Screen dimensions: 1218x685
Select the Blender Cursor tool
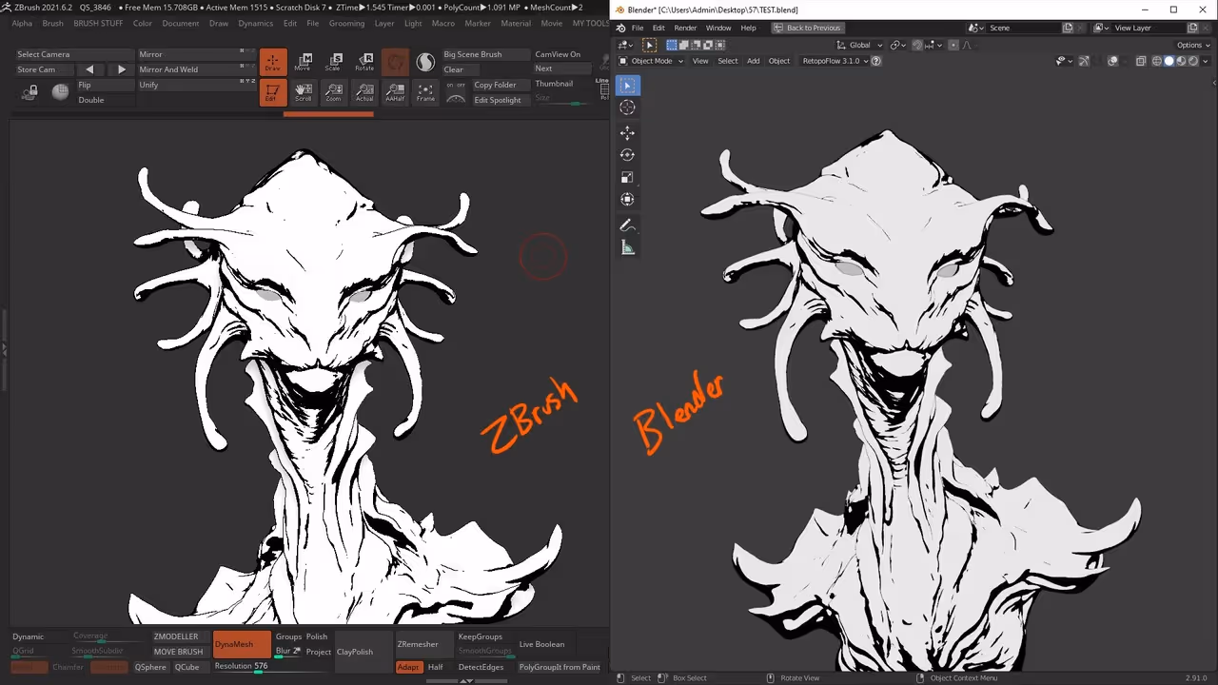[627, 108]
